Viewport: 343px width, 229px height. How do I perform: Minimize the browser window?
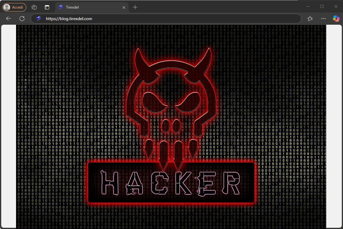tap(308, 7)
